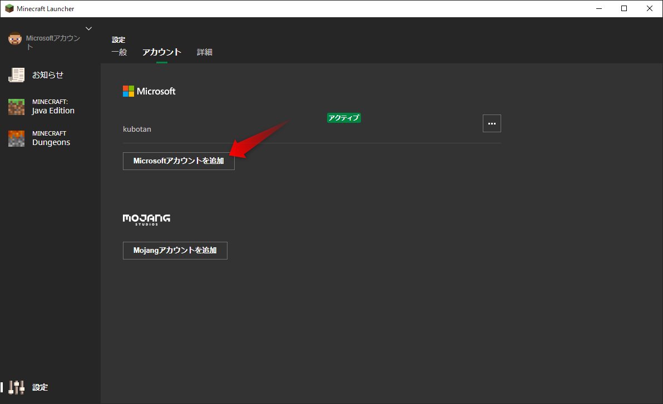
Task: Open the 詳細 tab
Action: [x=204, y=52]
